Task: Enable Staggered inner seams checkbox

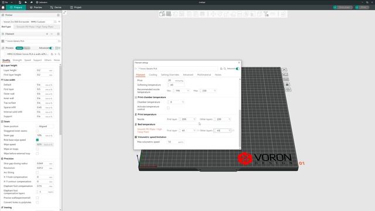Action: [x=37, y=131]
